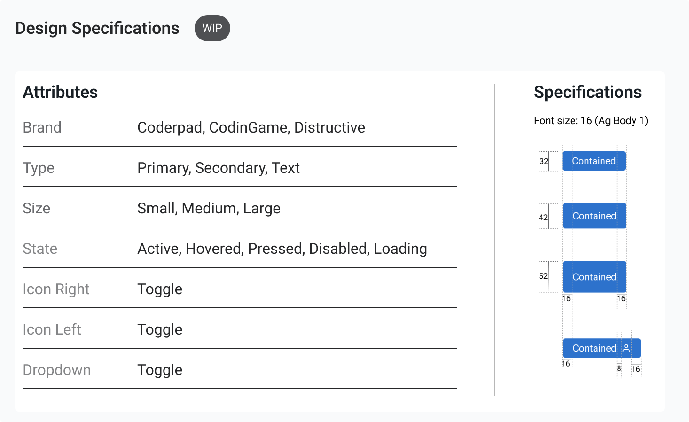689x422 pixels.
Task: Click the Toggle value in Dropdown row
Action: pyautogui.click(x=160, y=370)
